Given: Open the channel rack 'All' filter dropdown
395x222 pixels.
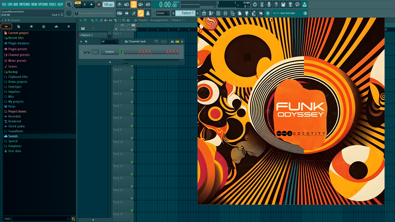Looking at the screenshot, I should click(x=110, y=42).
